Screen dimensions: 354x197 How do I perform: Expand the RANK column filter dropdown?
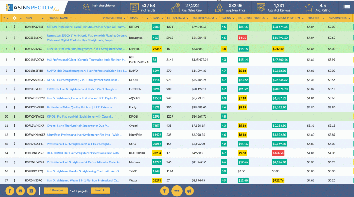pos(162,18)
